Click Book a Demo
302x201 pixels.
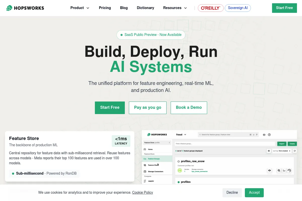(x=189, y=108)
